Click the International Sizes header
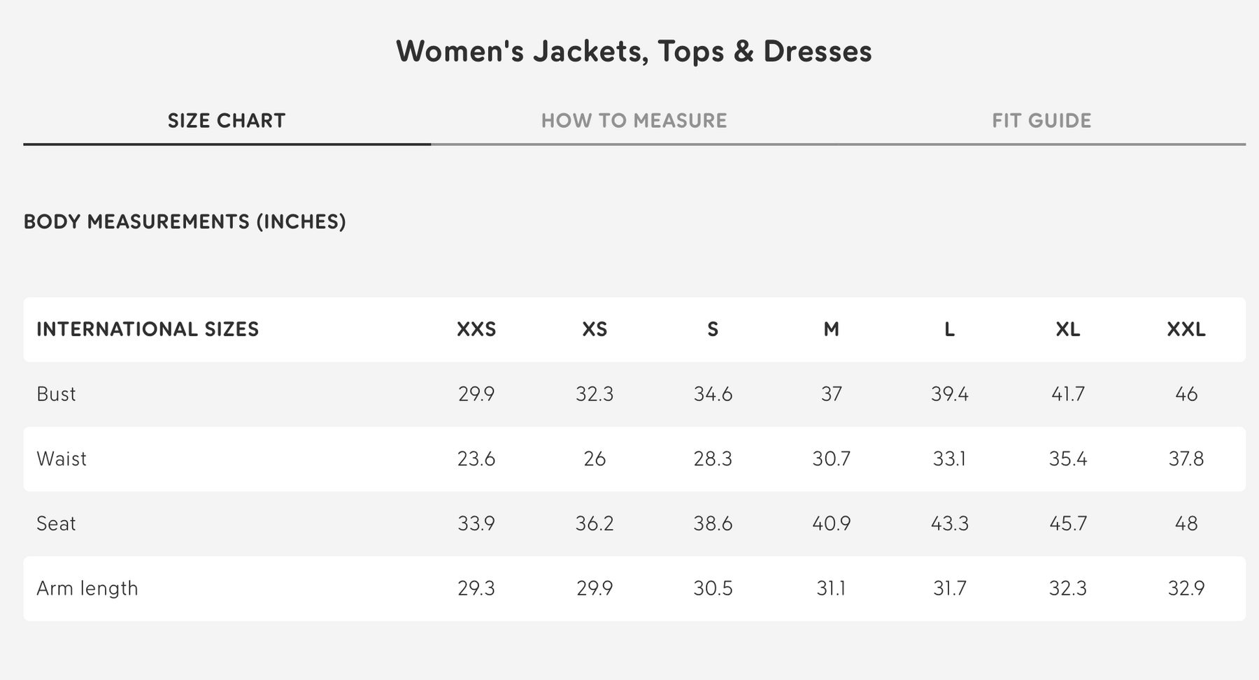 [148, 329]
